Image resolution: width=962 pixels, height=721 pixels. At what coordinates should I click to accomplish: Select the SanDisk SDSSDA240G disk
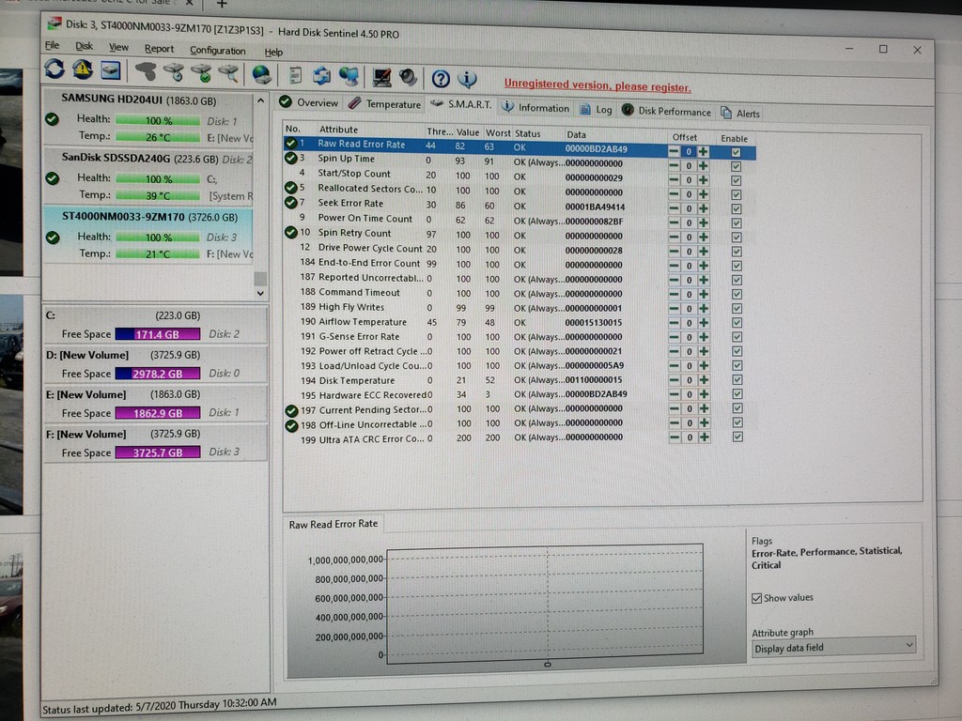click(148, 176)
